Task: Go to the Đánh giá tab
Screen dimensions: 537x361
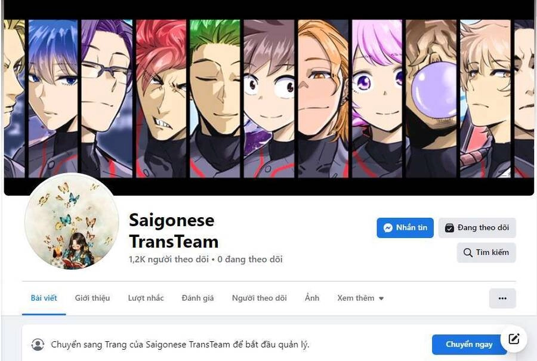Action: 197,298
